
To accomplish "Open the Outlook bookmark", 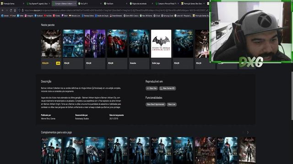I will point(5,16).
